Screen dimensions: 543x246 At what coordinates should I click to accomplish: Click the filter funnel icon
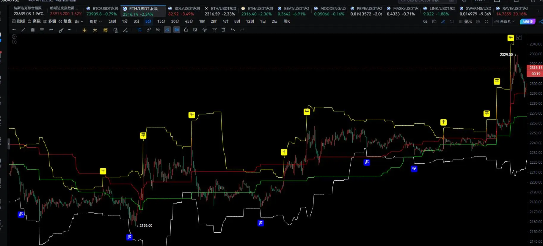(214, 30)
